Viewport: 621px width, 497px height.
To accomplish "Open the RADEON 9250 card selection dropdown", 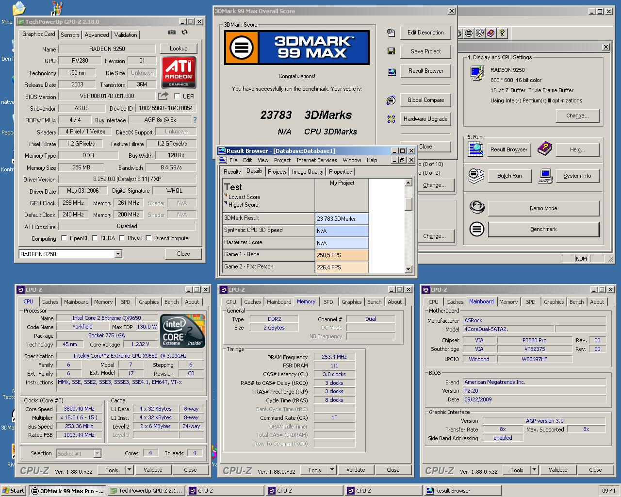I will 118,254.
